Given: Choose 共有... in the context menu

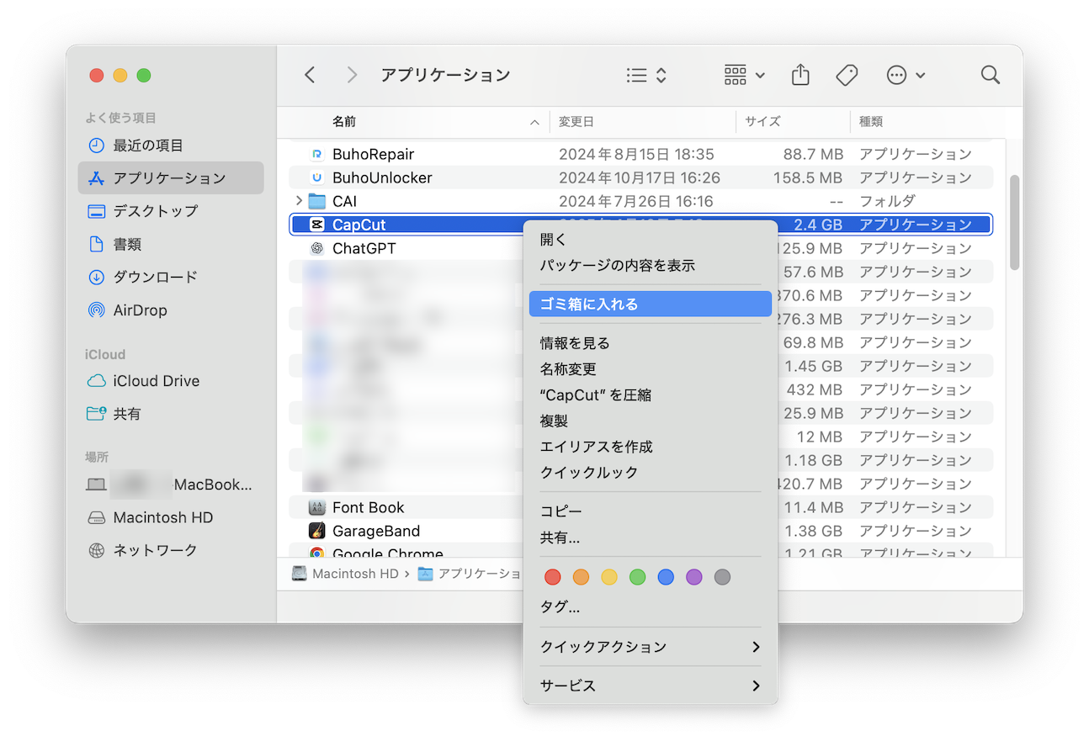Looking at the screenshot, I should coord(650,537).
